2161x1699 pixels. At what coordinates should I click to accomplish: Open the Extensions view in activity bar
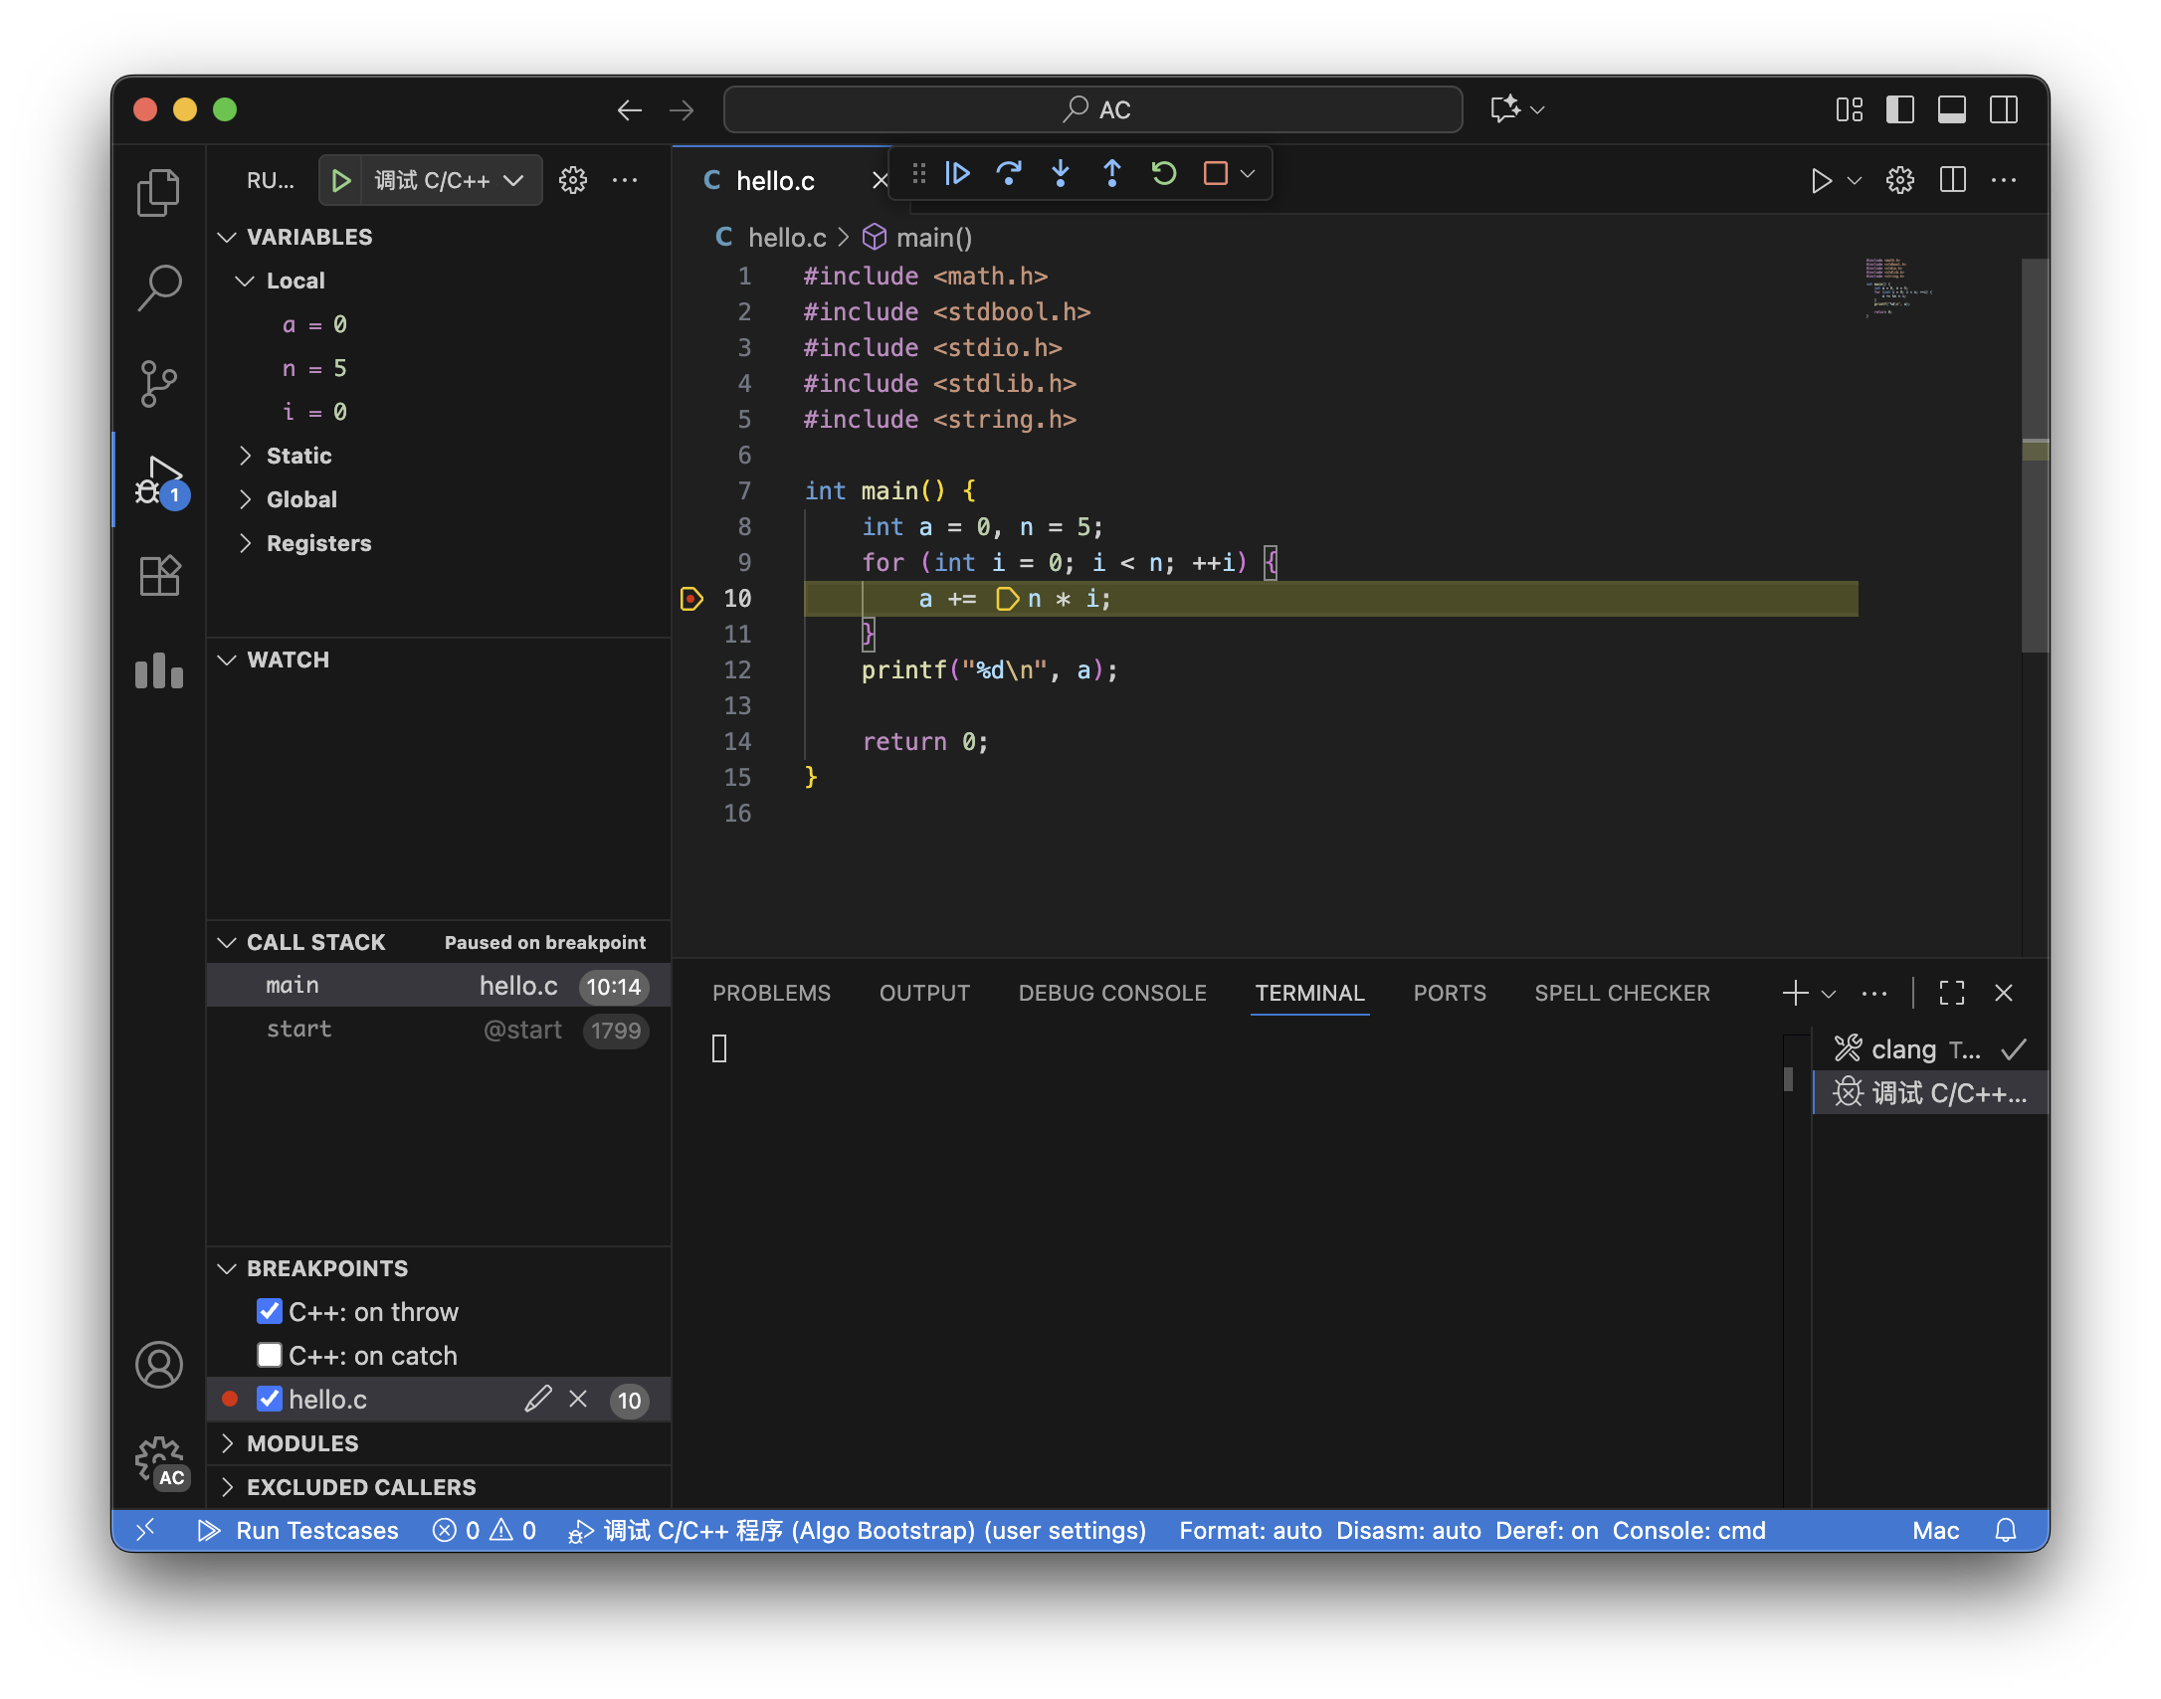159,576
